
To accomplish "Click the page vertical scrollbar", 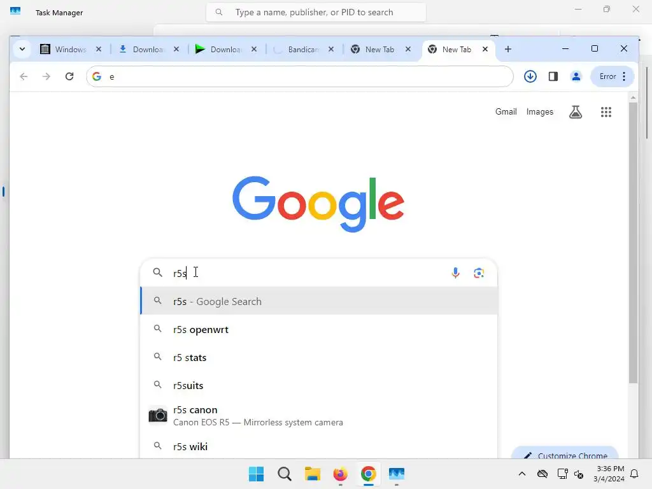I will coord(633,243).
